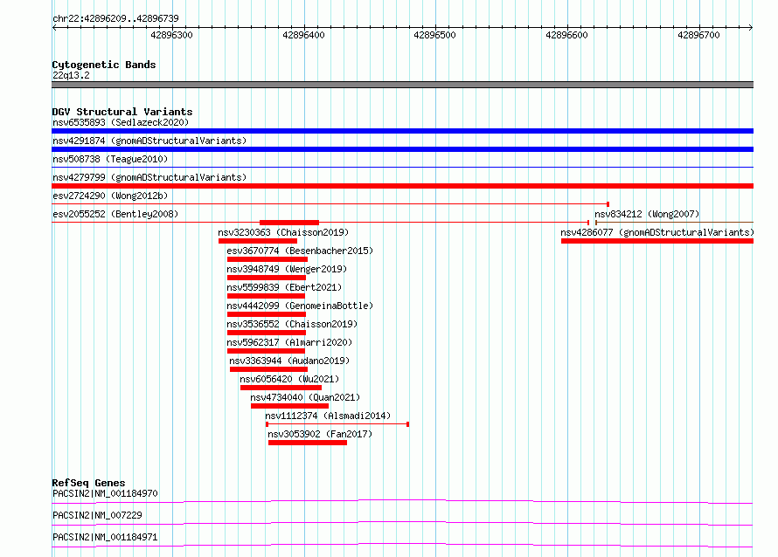Viewport: 778px width, 557px height.
Task: Click ruler position 42896400
Action: pos(303,35)
